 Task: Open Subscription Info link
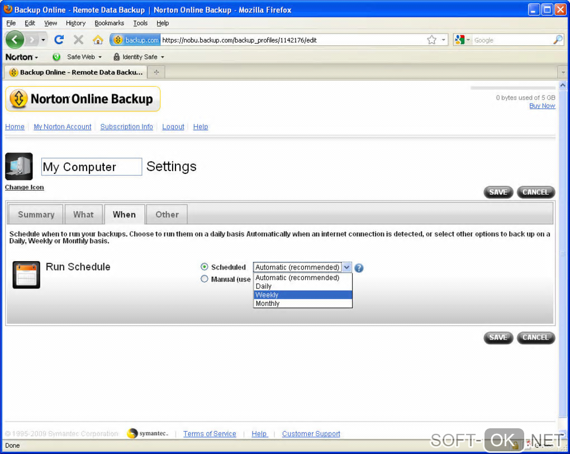[x=126, y=126]
